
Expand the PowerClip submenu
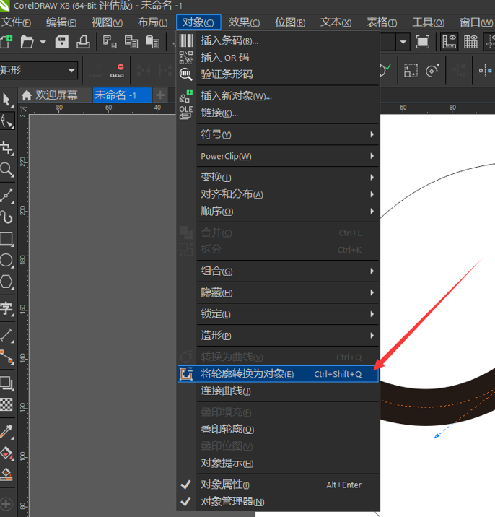278,156
